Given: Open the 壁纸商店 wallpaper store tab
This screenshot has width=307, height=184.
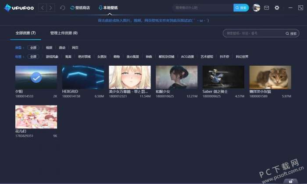Looking at the screenshot, I should pos(80,8).
